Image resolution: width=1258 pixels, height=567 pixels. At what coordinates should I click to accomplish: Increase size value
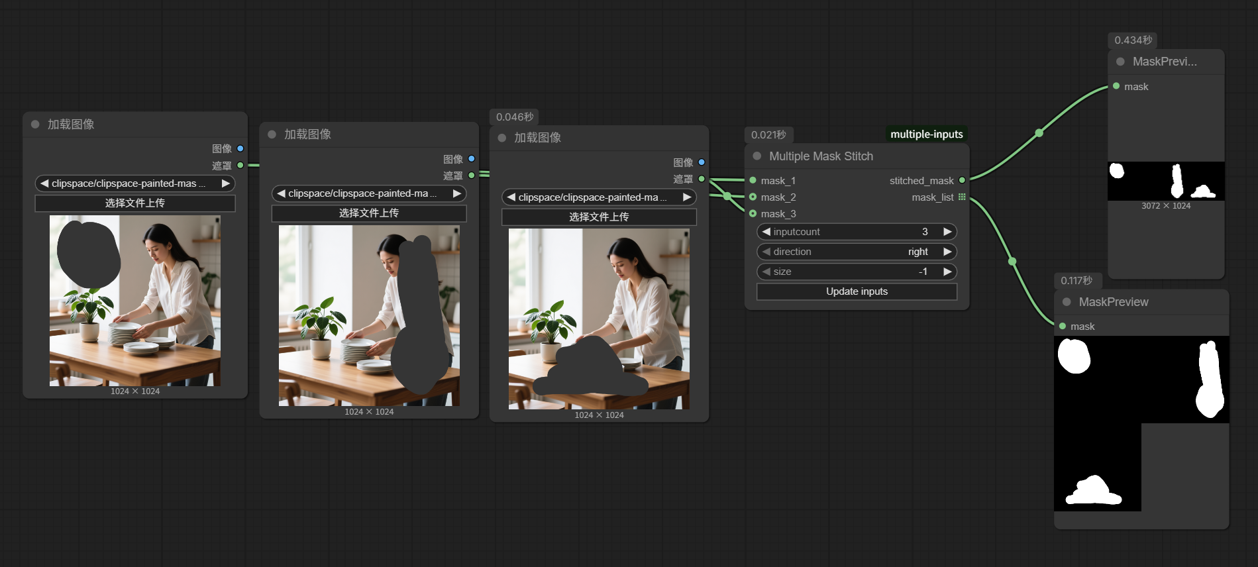[x=947, y=272]
